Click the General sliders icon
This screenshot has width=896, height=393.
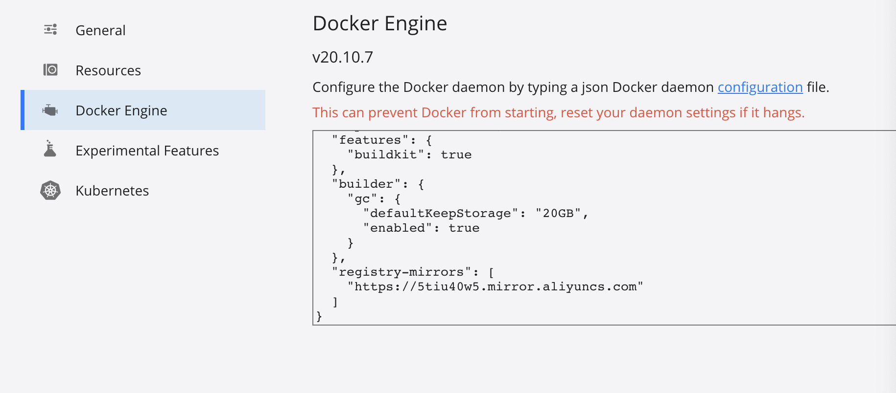tap(50, 30)
